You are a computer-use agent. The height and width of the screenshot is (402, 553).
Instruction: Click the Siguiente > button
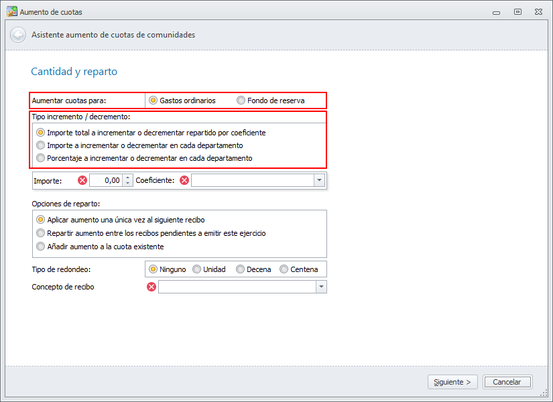[x=452, y=382]
